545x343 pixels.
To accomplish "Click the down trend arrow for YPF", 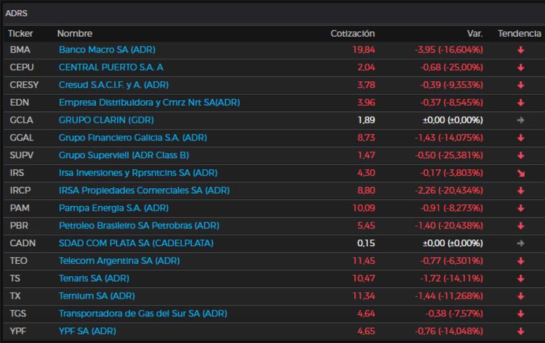I will (520, 331).
